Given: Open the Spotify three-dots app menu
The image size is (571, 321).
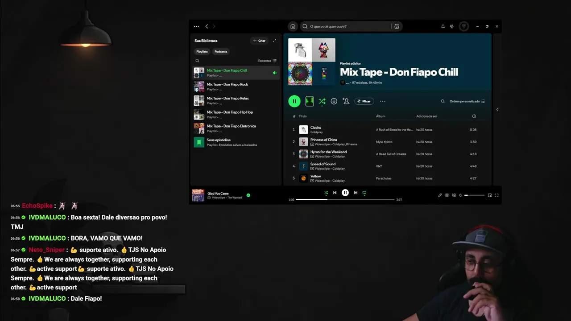Looking at the screenshot, I should coord(196,26).
